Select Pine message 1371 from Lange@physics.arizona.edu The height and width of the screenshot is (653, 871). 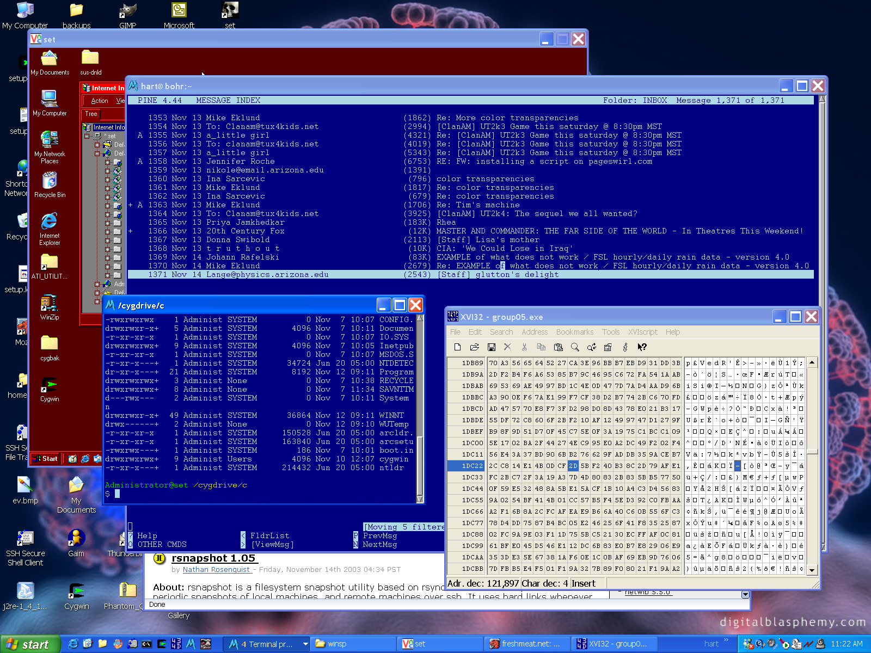point(471,274)
